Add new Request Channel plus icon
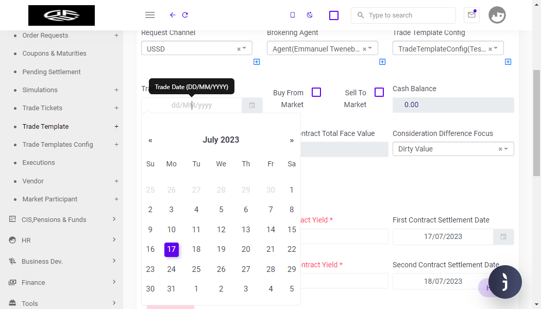Viewport: 541px width, 309px height. (257, 62)
